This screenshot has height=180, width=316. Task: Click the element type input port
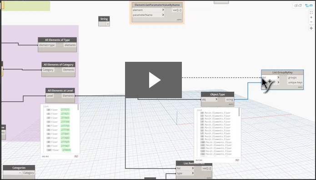click(47, 45)
